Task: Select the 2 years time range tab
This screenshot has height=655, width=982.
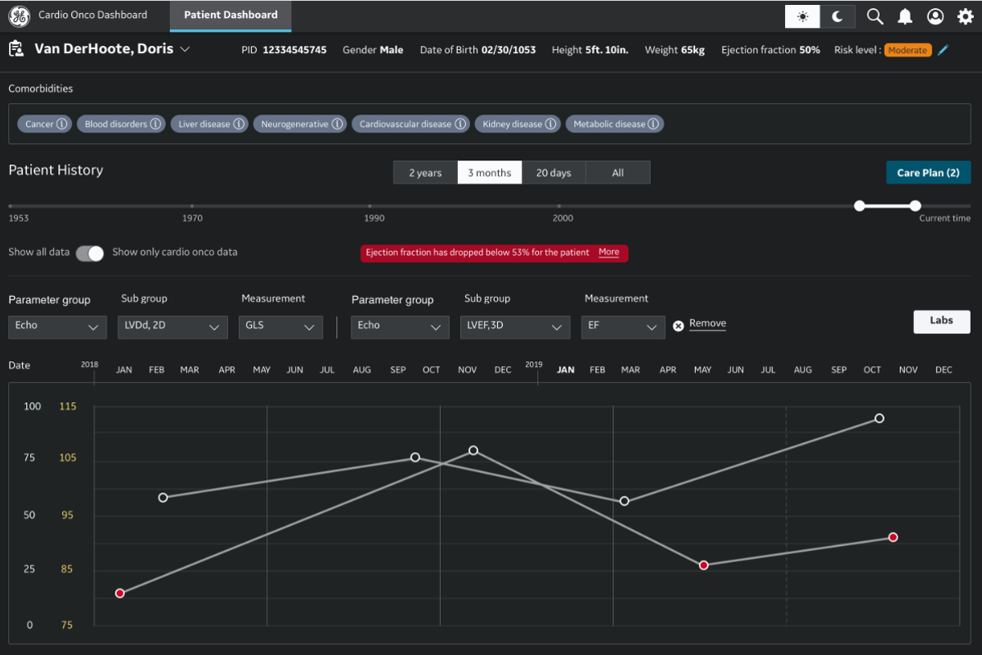Action: pos(425,173)
